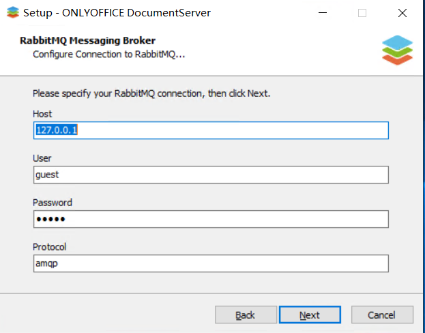
Task: Click the Password label
Action: [x=53, y=203]
